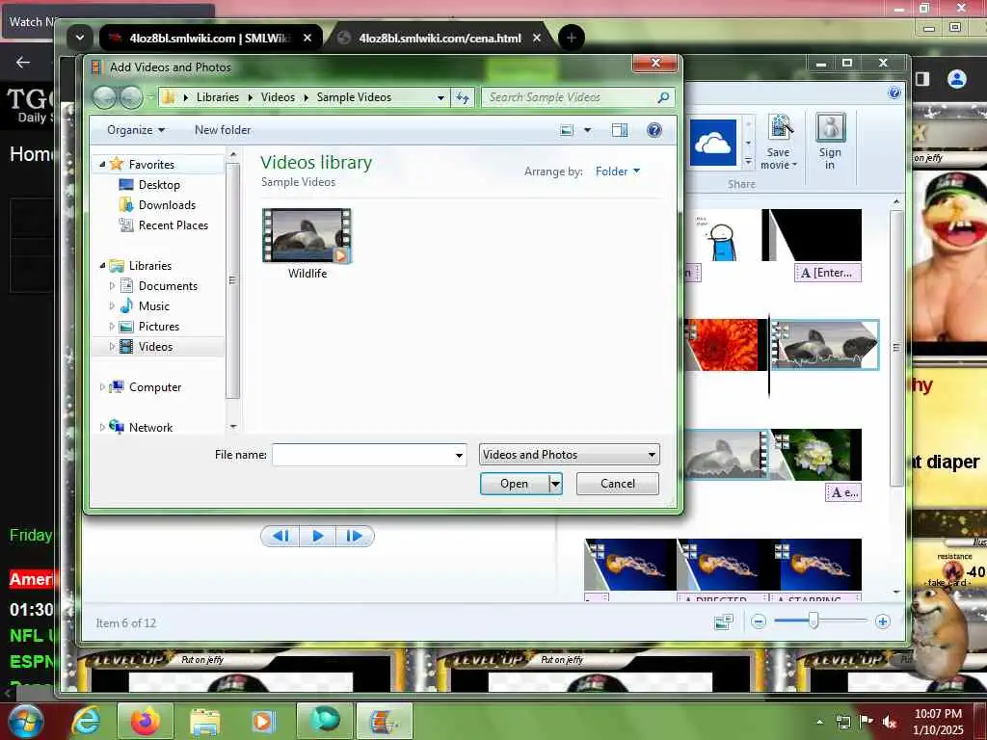Select the white hydrangea clip in storyboard
The height and width of the screenshot is (740, 987).
coord(815,455)
